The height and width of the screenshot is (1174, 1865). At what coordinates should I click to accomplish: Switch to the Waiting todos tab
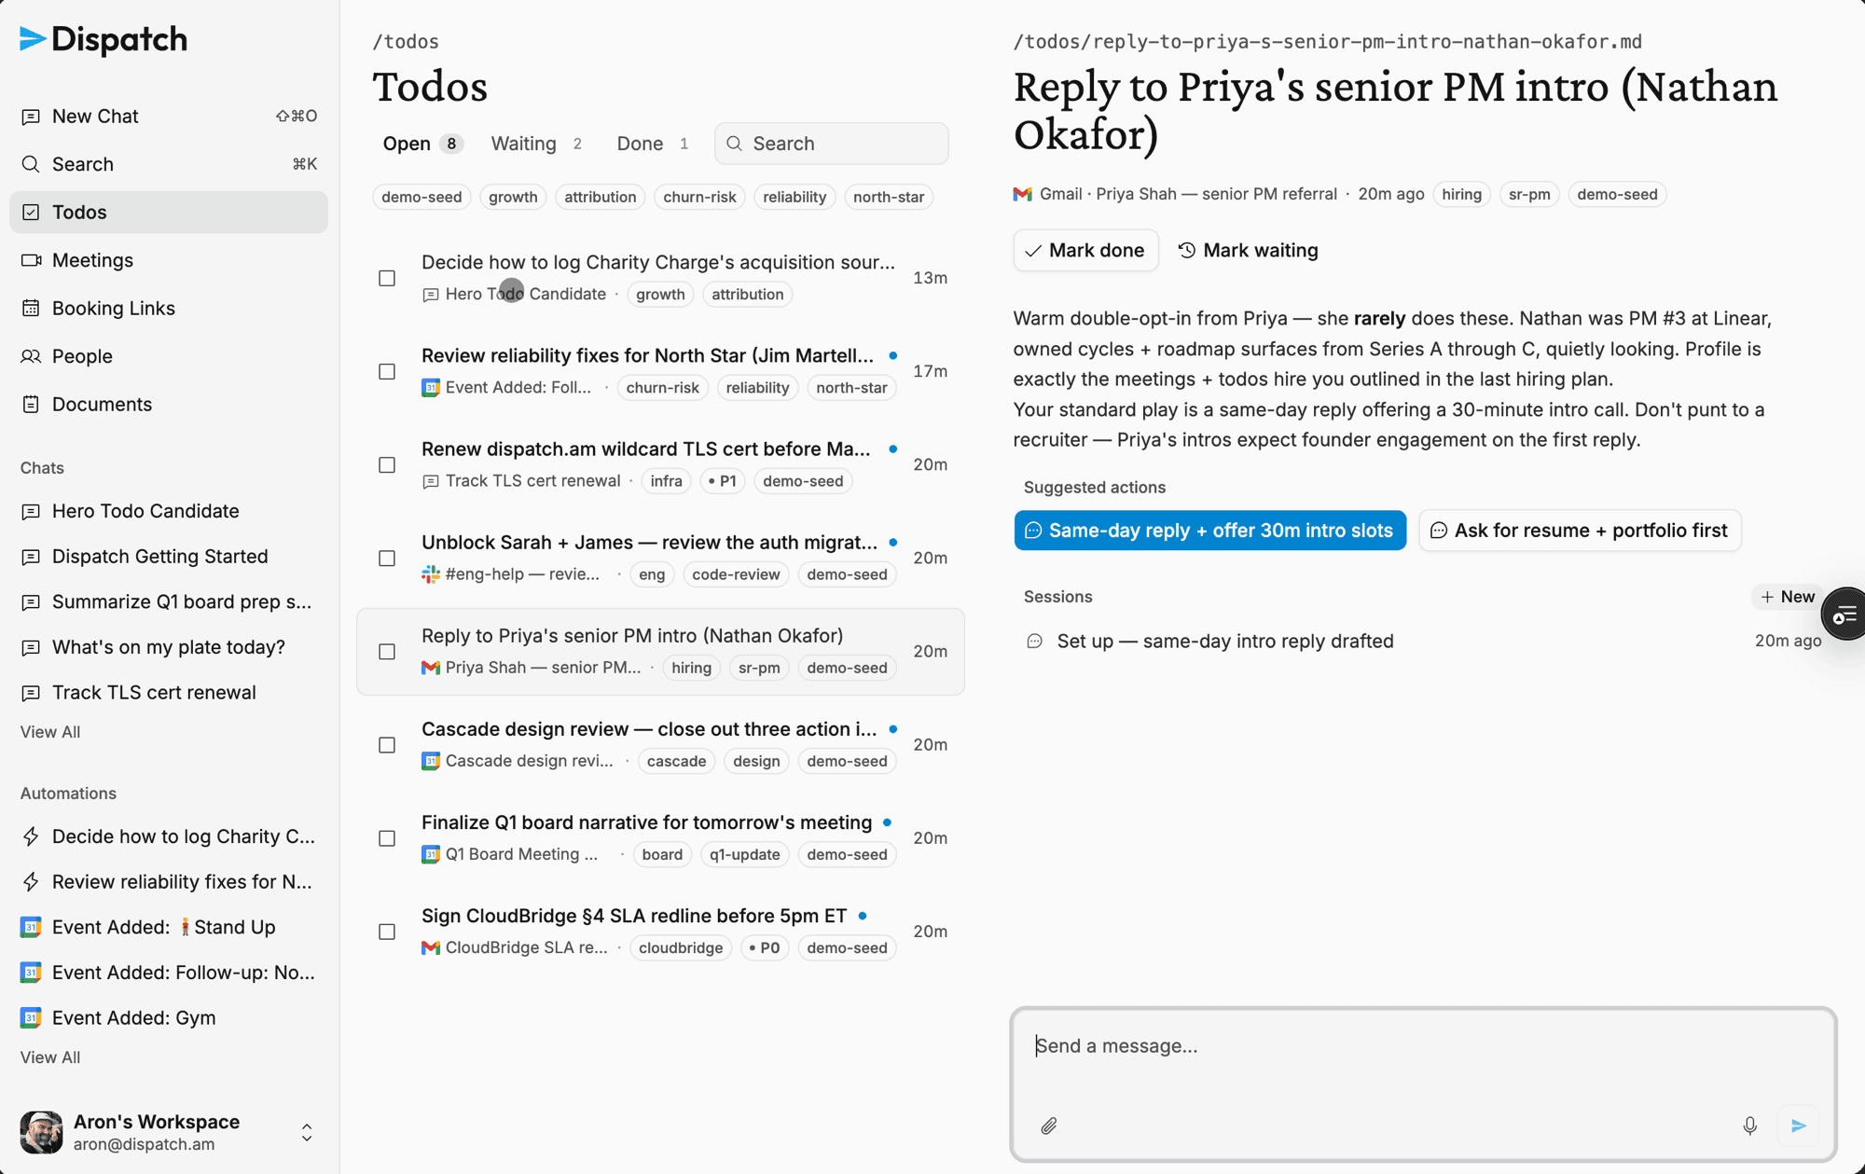coord(536,144)
